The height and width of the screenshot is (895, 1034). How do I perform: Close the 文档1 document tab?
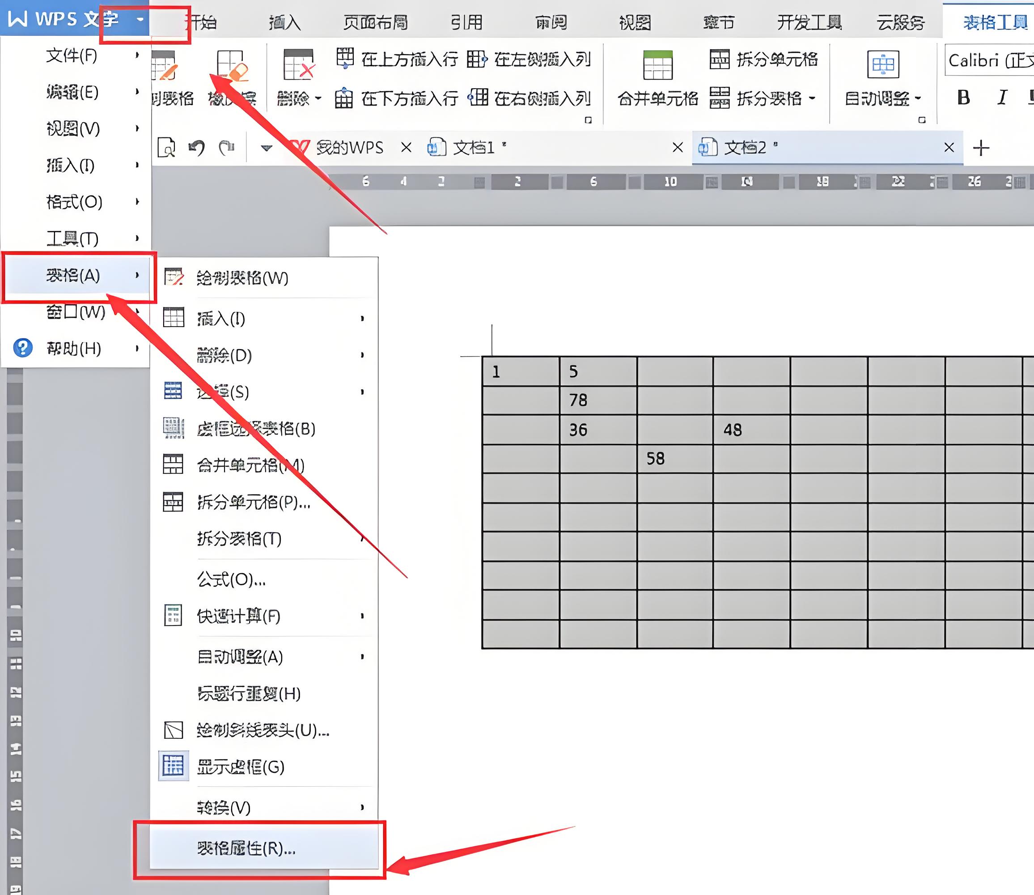[677, 148]
